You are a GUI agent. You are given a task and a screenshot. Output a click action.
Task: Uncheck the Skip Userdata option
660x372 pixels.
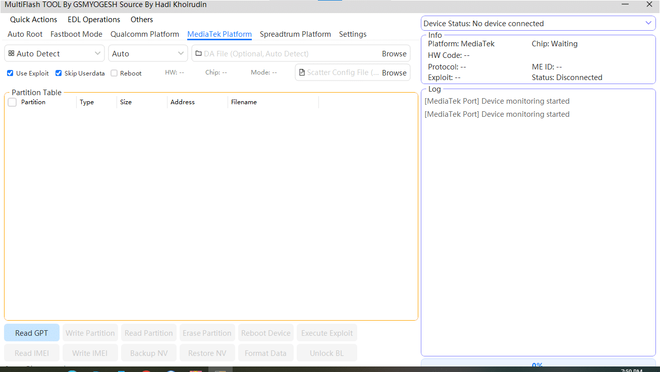coord(59,73)
